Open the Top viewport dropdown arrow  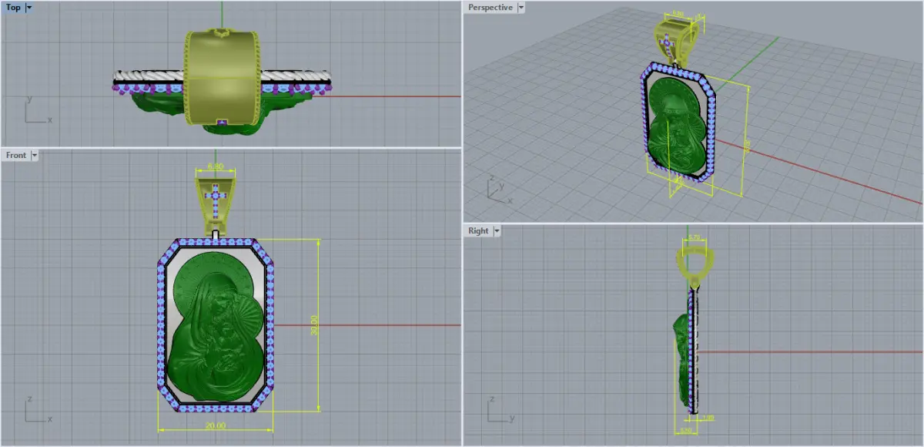pos(29,8)
